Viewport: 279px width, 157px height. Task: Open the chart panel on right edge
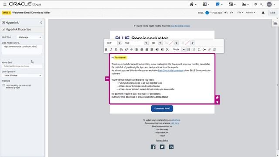(275, 23)
